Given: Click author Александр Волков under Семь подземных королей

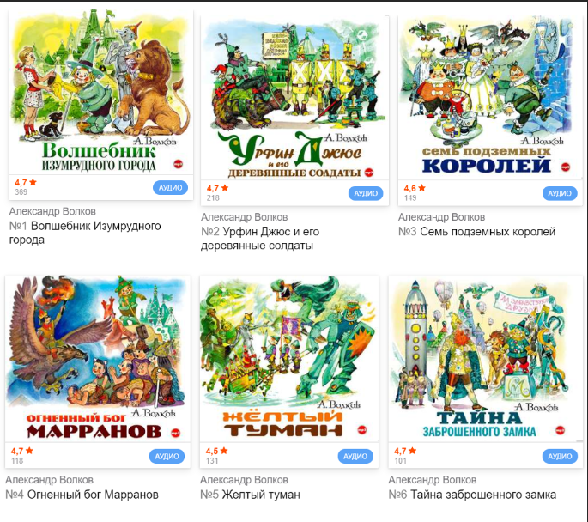Looking at the screenshot, I should click(441, 217).
